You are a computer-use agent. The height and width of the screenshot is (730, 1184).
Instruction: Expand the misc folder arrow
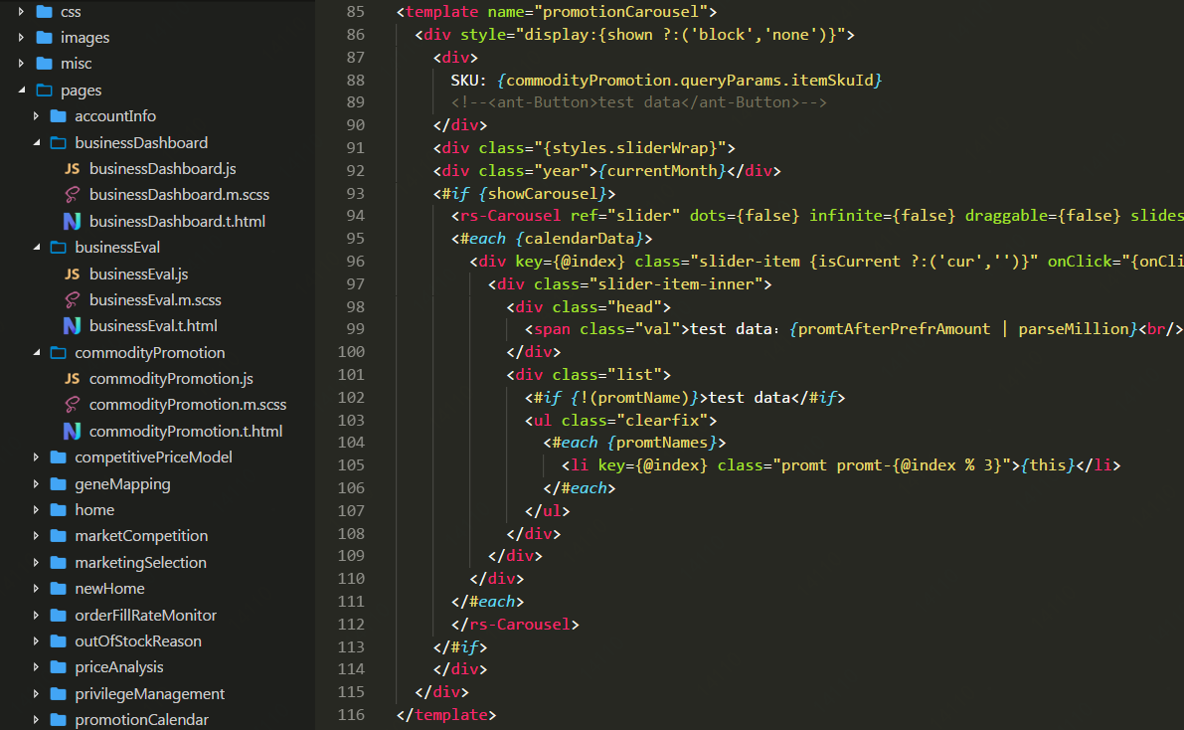pos(21,64)
